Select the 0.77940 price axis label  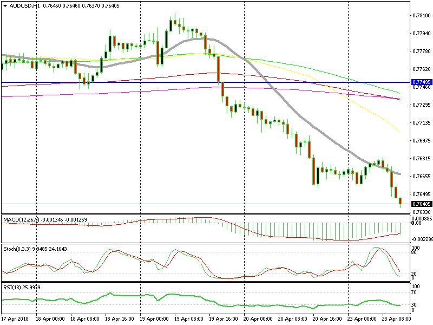422,34
